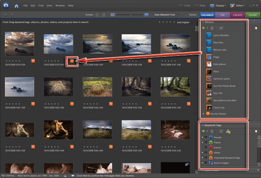Image resolution: width=261 pixels, height=178 pixels.
Task: Expand the Places tag category
Action: (202, 142)
